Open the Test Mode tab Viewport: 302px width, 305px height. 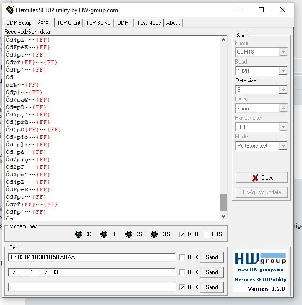coord(149,23)
